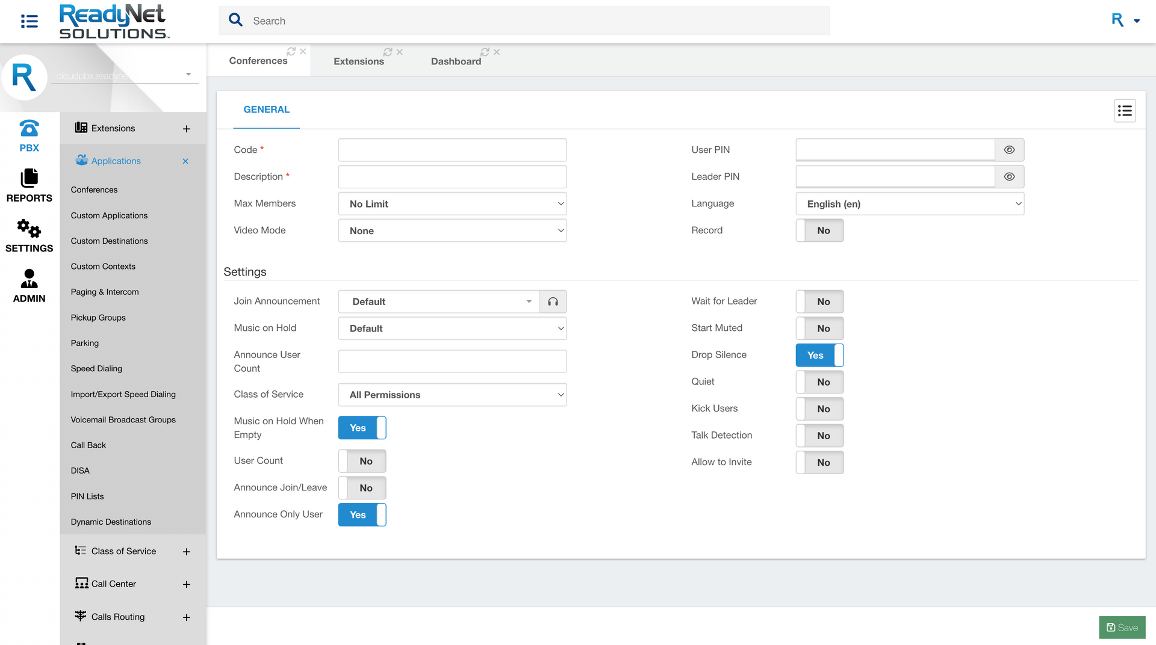The height and width of the screenshot is (645, 1156).
Task: Disable Drop Silence
Action: (819, 355)
